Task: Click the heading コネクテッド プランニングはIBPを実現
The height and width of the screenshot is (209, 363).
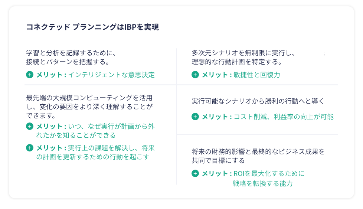Action: point(92,27)
